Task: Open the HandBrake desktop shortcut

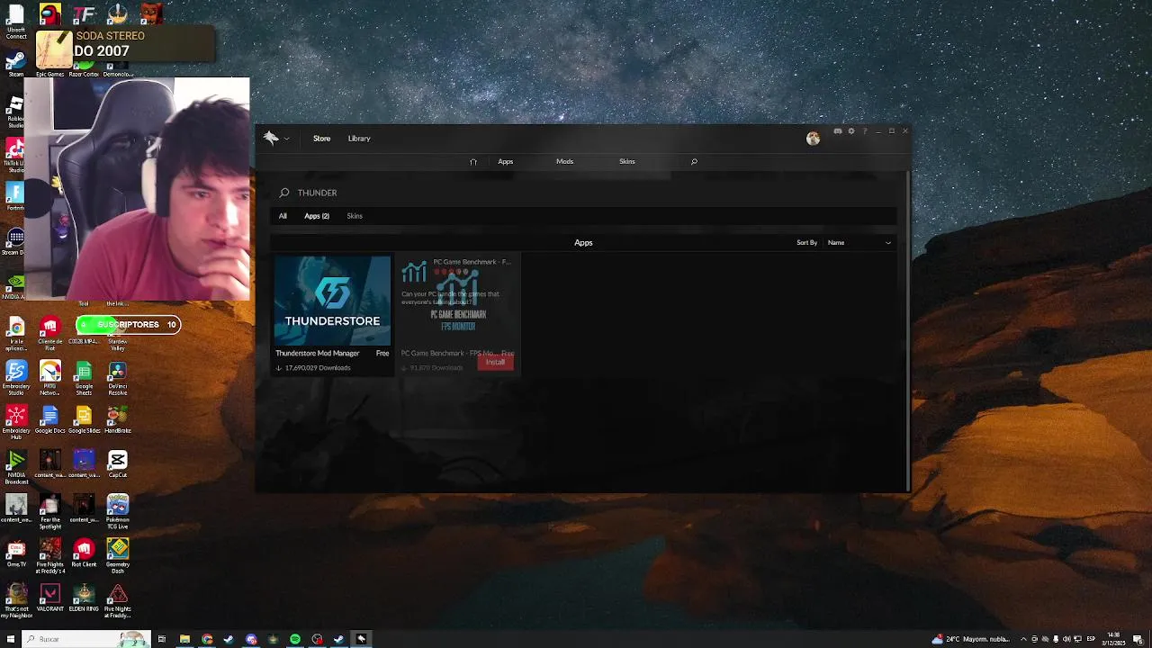Action: coord(118,420)
